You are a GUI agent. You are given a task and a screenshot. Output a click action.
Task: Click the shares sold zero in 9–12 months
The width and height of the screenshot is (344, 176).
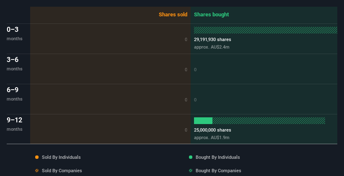pos(186,130)
